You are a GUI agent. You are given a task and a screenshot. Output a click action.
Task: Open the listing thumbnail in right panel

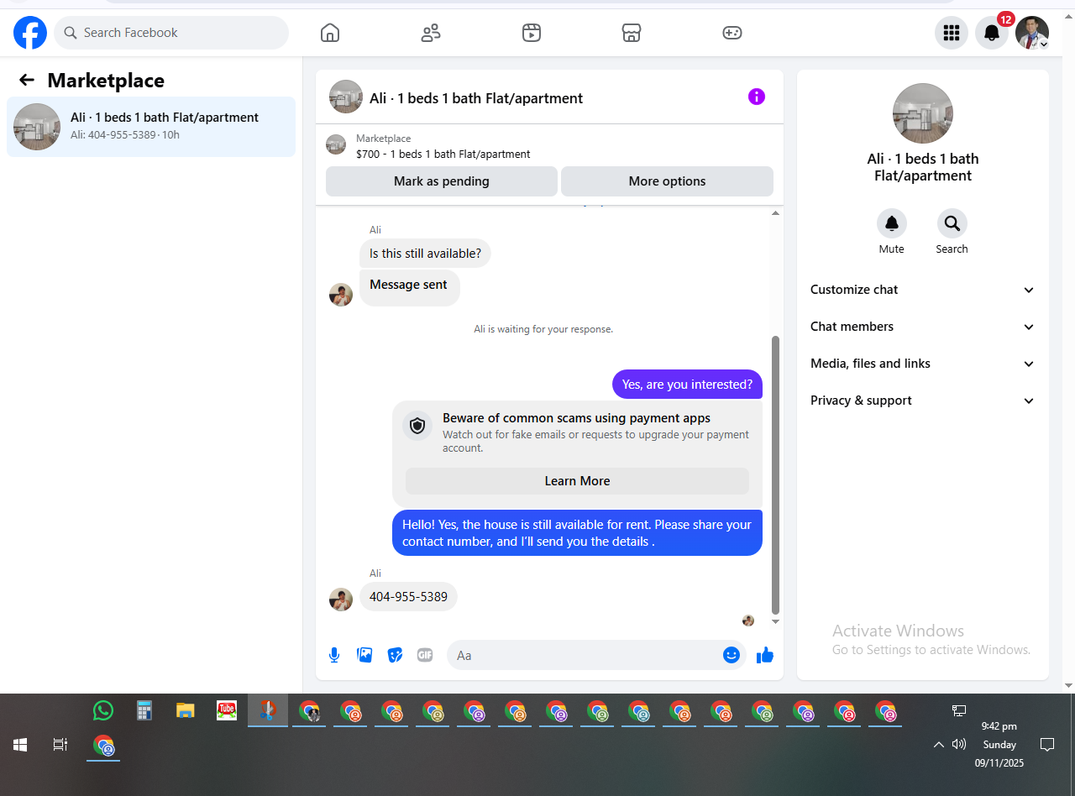[x=923, y=113]
